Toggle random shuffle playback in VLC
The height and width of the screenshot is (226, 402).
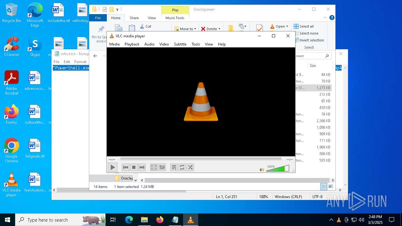(x=190, y=167)
